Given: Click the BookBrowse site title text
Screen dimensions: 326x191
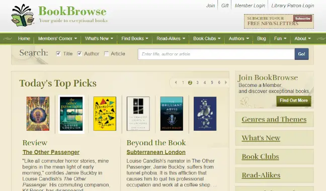Looking at the screenshot, I should coord(72,11).
